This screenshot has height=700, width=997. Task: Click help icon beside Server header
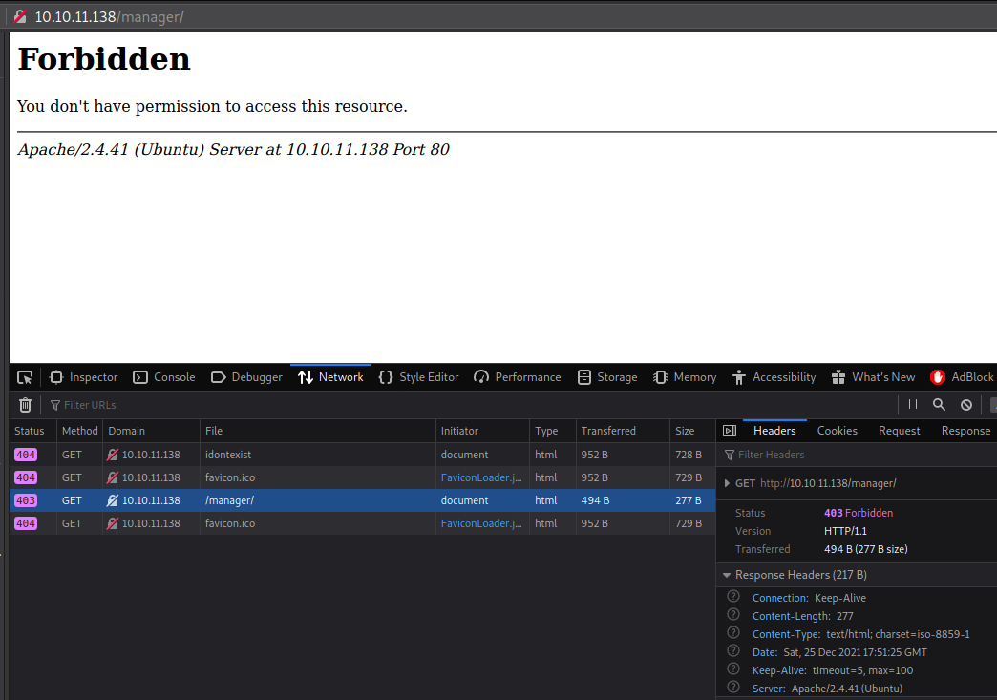[x=733, y=688]
